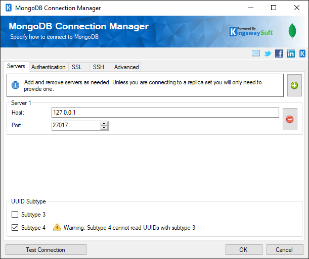Image resolution: width=309 pixels, height=259 pixels.
Task: Open the email envelope icon
Action: (256, 54)
